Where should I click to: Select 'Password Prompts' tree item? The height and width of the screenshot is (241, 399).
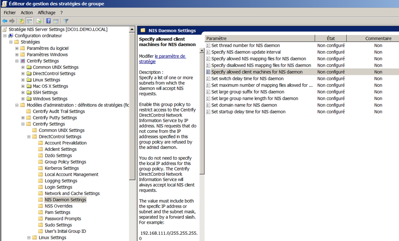pyautogui.click(x=63, y=219)
